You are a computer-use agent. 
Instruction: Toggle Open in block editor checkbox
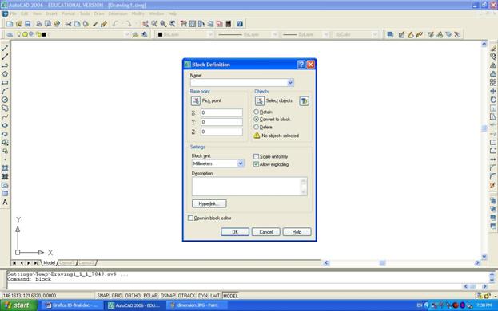190,218
